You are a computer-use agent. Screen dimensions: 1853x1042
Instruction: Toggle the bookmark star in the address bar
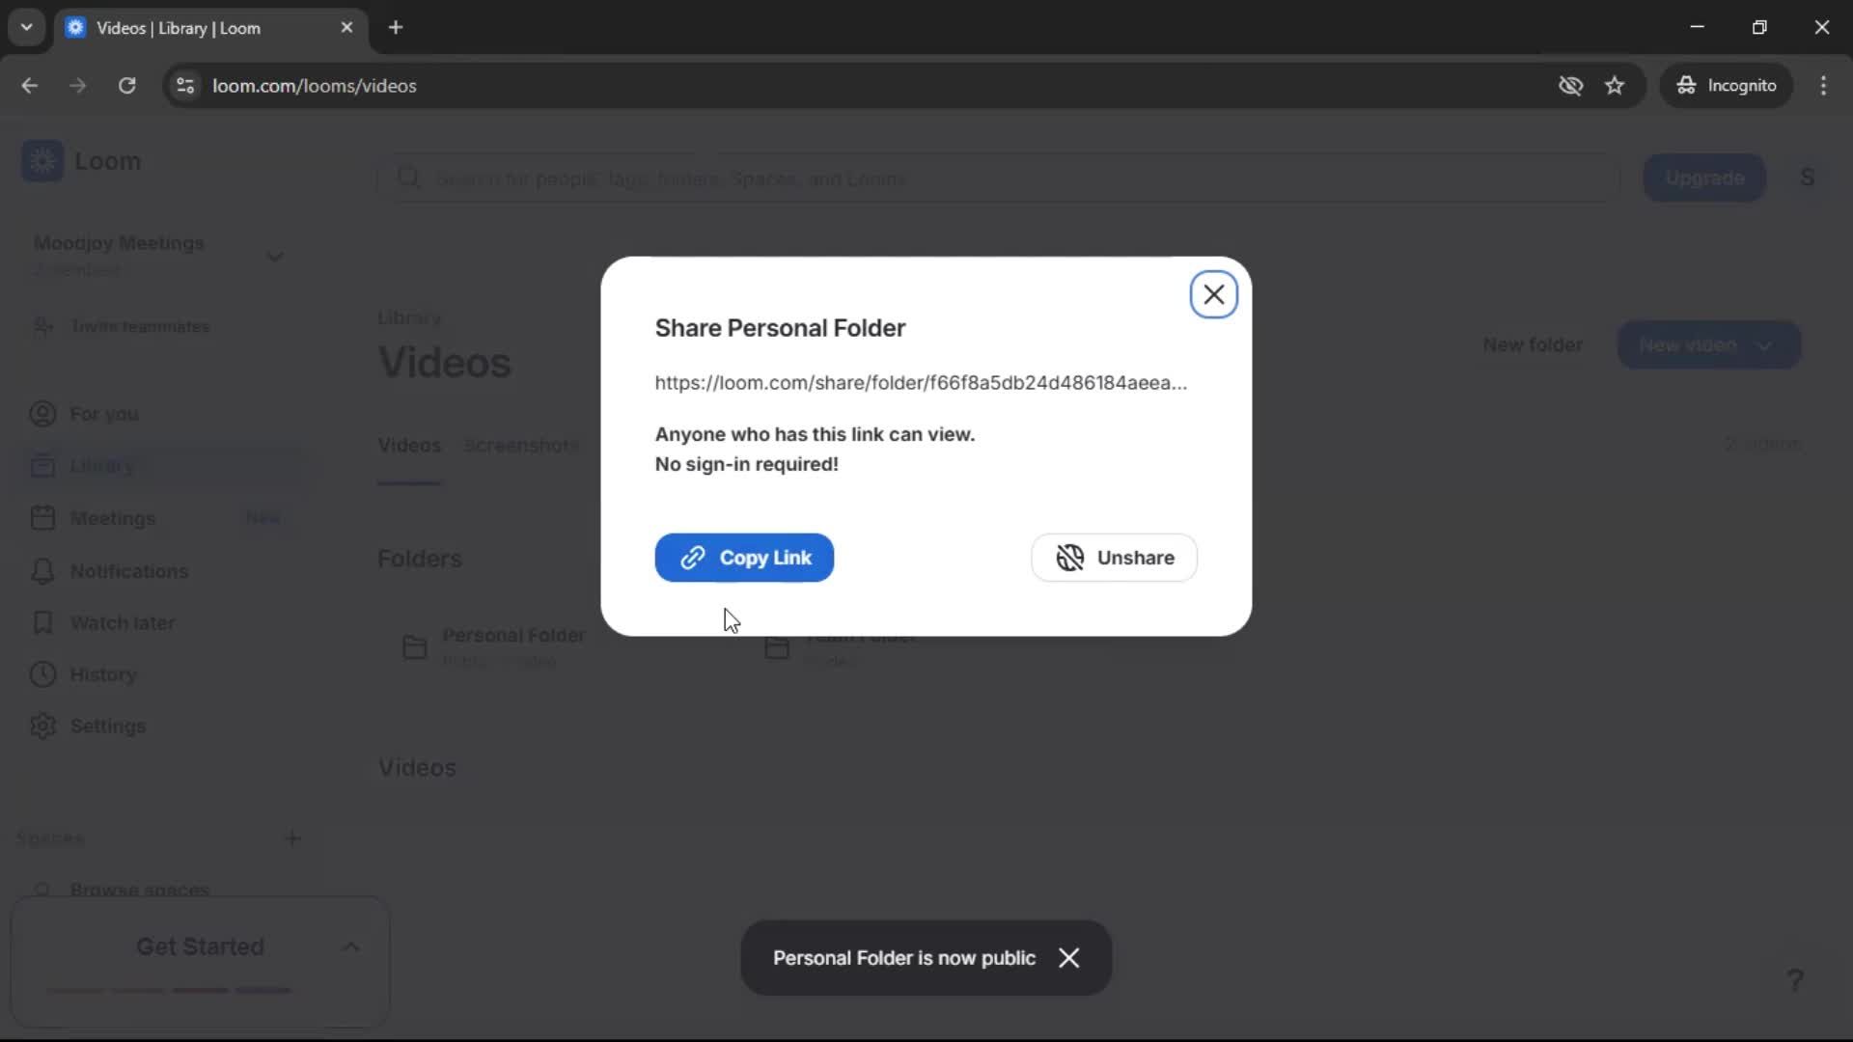point(1615,85)
